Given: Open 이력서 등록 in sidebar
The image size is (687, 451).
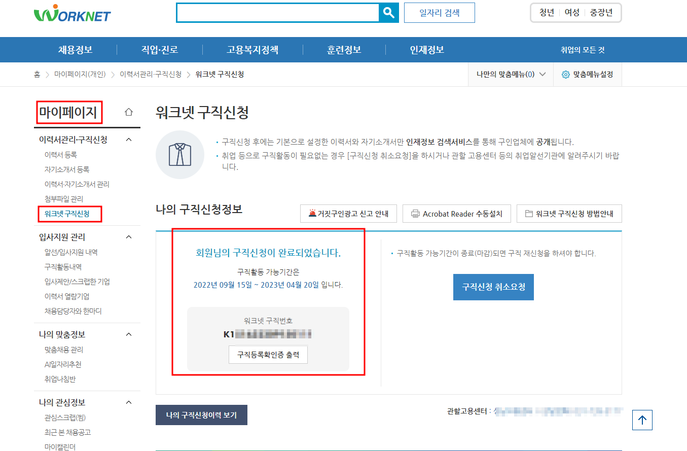Looking at the screenshot, I should click(61, 155).
